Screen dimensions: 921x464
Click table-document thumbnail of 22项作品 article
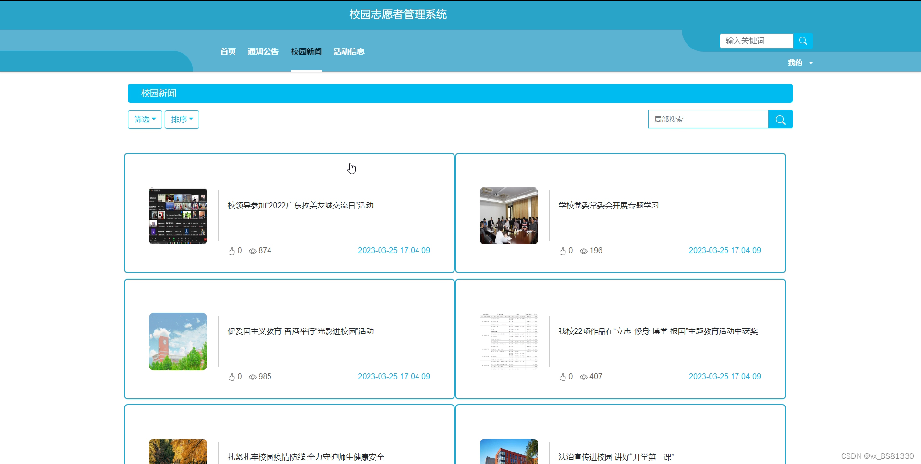pos(509,342)
